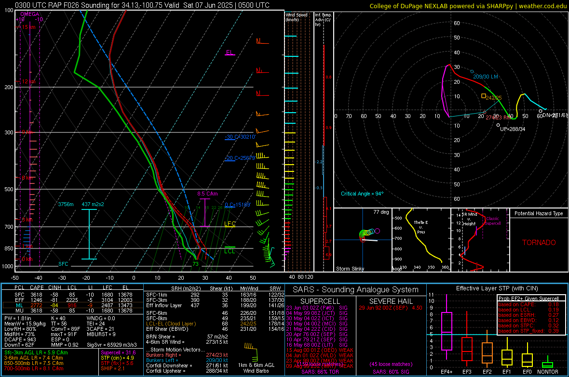Screen dimensions: 569x377
Task: Click the Theta-E v. Pres plot label
Action: (421, 227)
